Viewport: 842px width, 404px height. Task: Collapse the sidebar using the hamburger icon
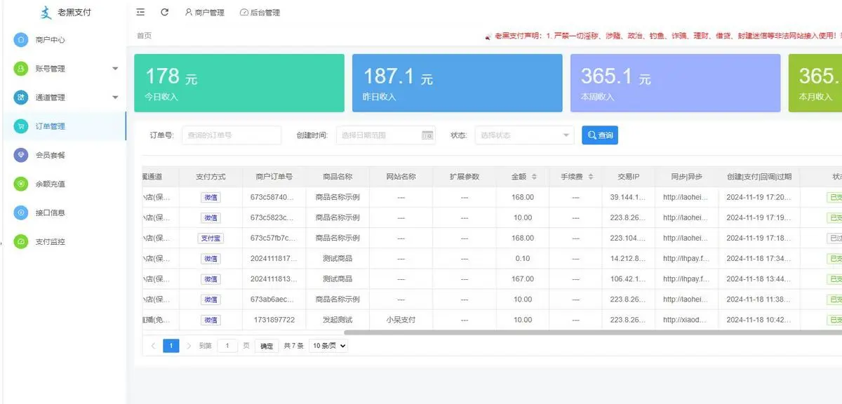[140, 12]
